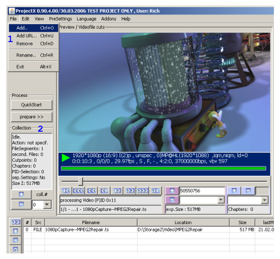Remove file with minus icon beside table
The height and width of the screenshot is (259, 280).
[x=15, y=240]
